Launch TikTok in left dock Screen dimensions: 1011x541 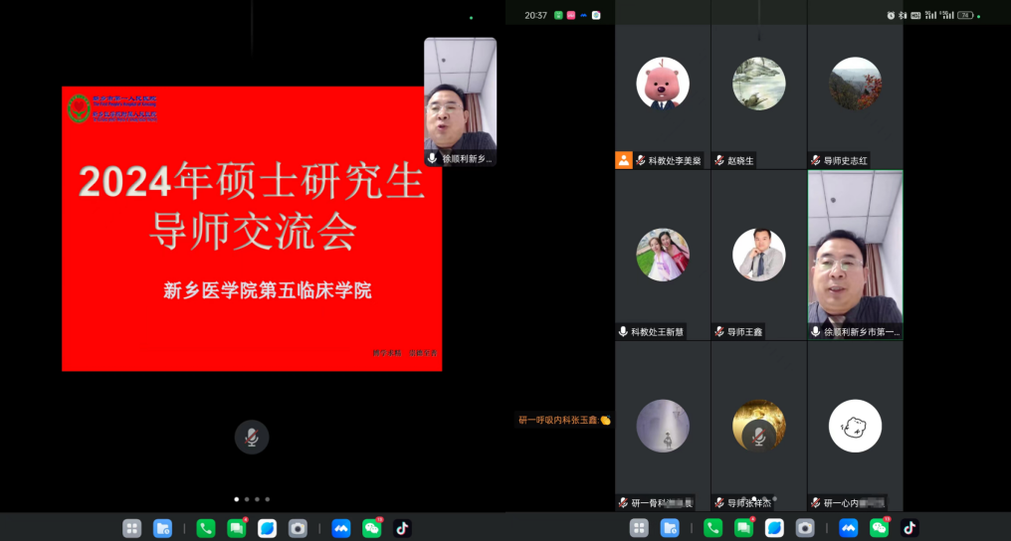[x=402, y=529]
